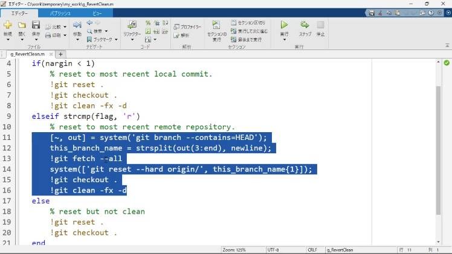Save the file with the 保存 icon
Image resolution: width=452 pixels, height=254 pixels.
36,25
